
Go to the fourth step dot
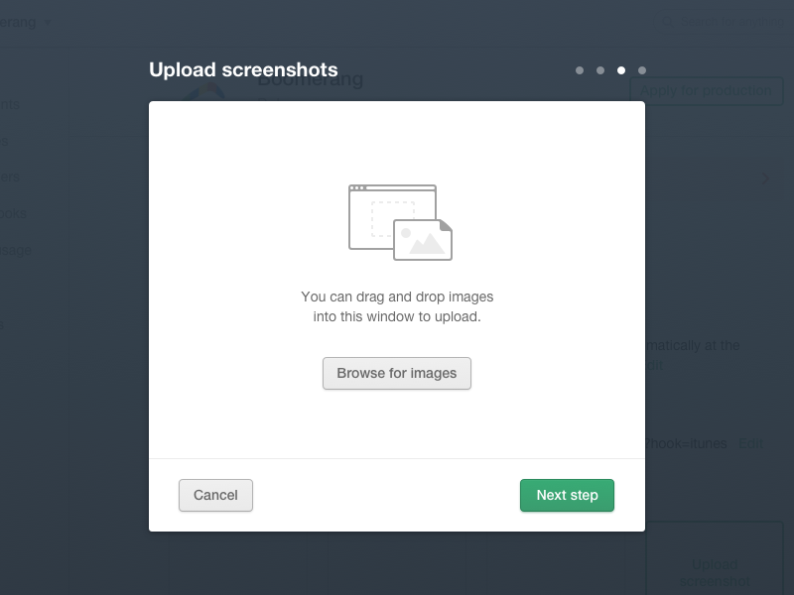coord(642,70)
